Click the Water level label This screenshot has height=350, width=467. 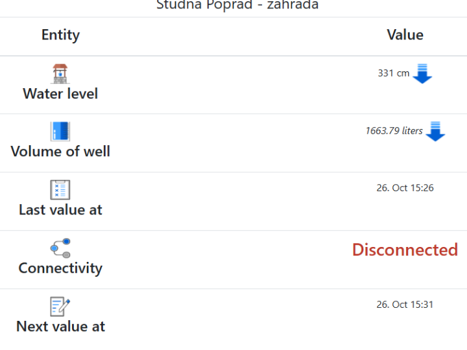tap(60, 94)
